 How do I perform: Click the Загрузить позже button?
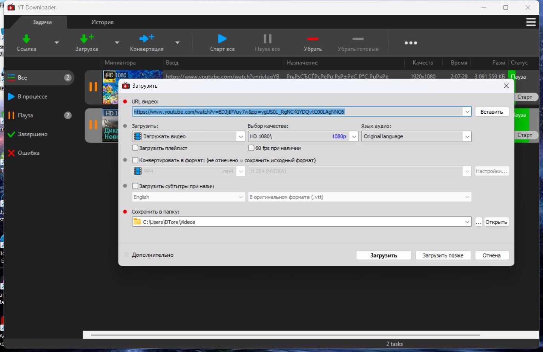[443, 255]
